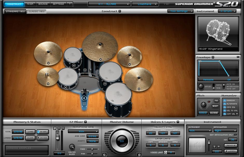
Task: Toggle Alternate humanize option
Action: (225, 104)
